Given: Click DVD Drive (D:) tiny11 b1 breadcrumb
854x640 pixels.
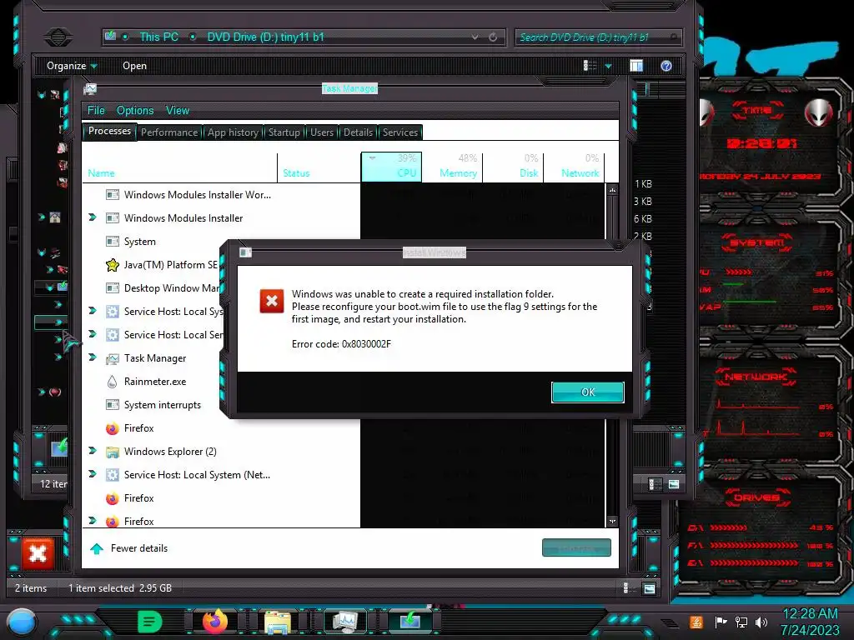Looking at the screenshot, I should pyautogui.click(x=265, y=37).
